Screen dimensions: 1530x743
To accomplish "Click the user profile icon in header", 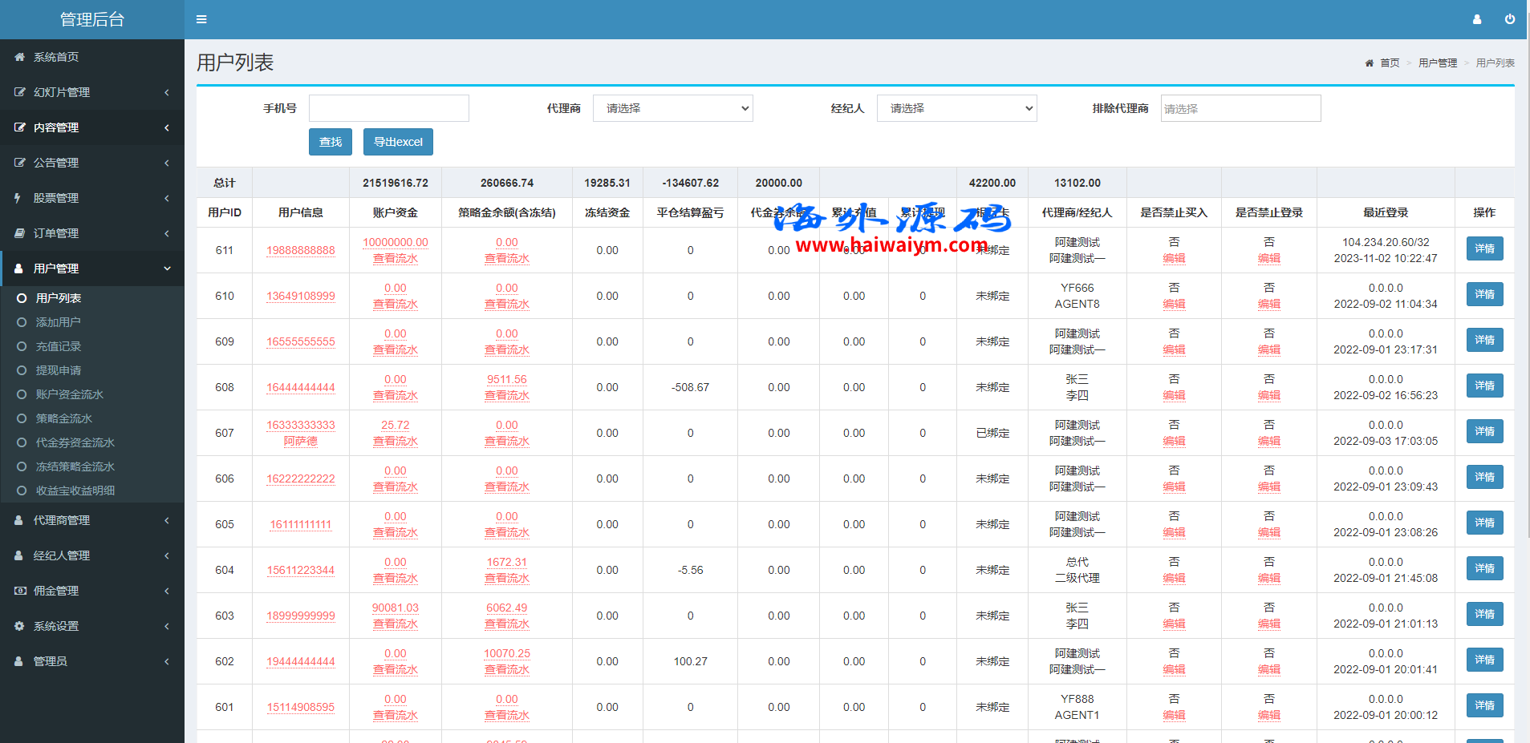I will coord(1476,19).
